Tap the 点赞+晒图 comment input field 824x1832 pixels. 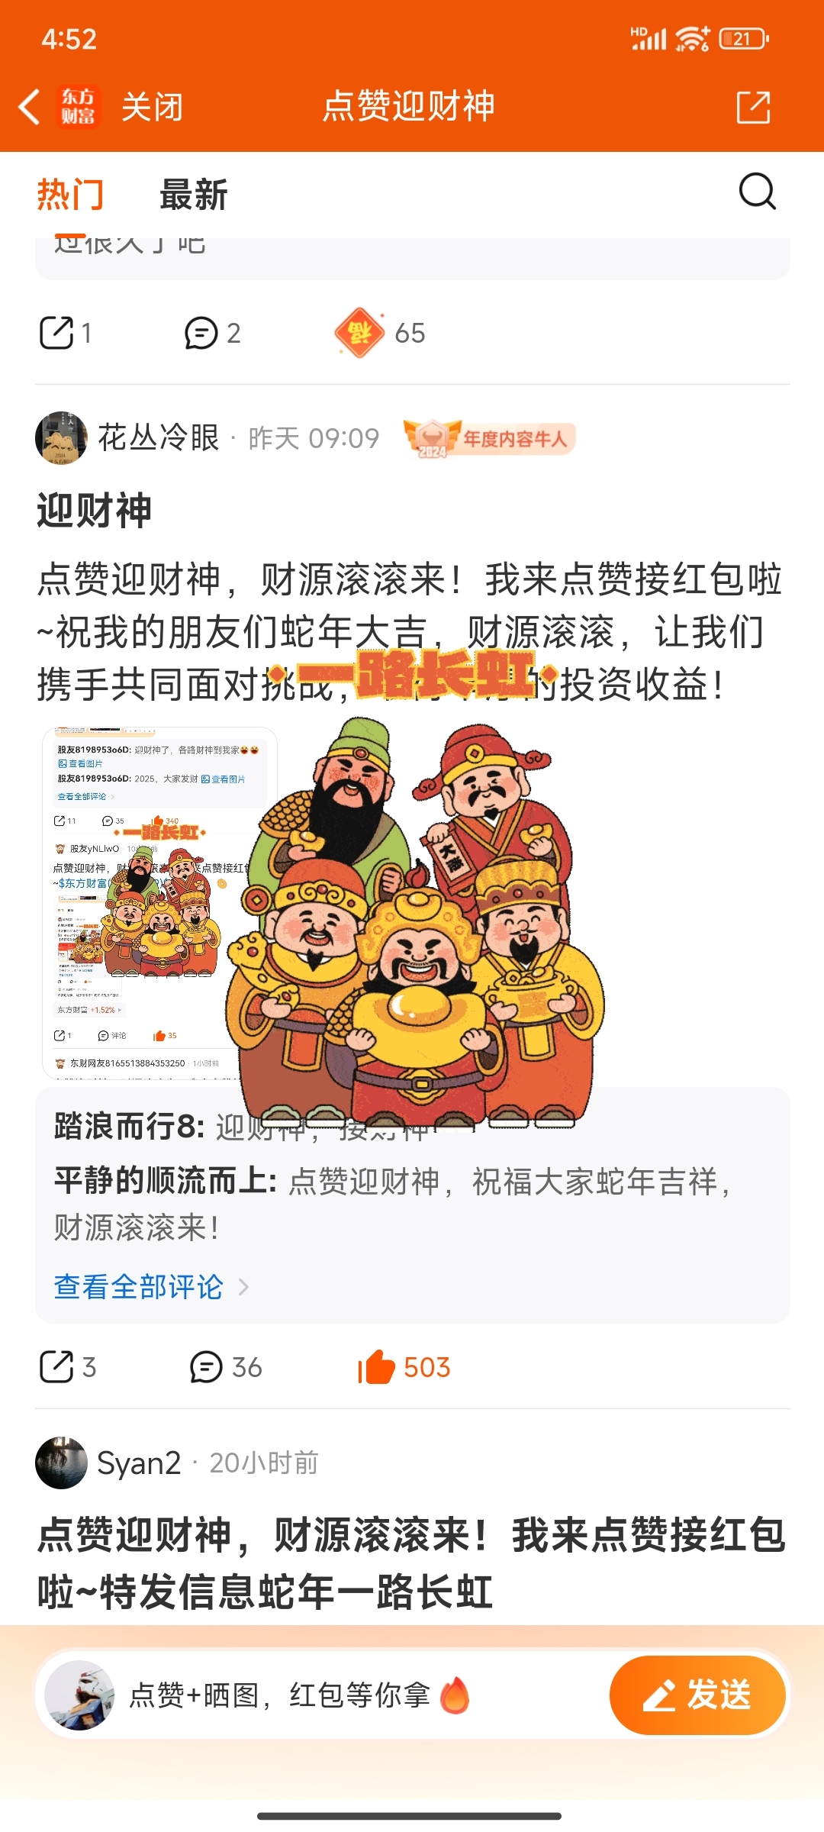coord(320,1695)
